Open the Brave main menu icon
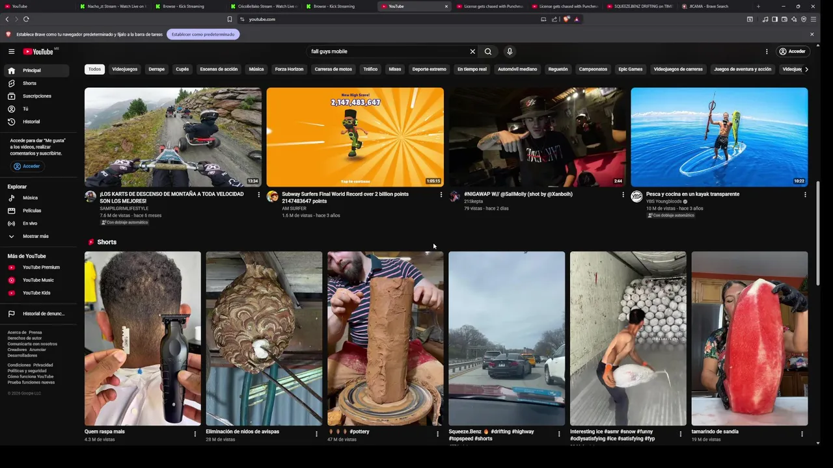833x468 pixels. pos(813,19)
